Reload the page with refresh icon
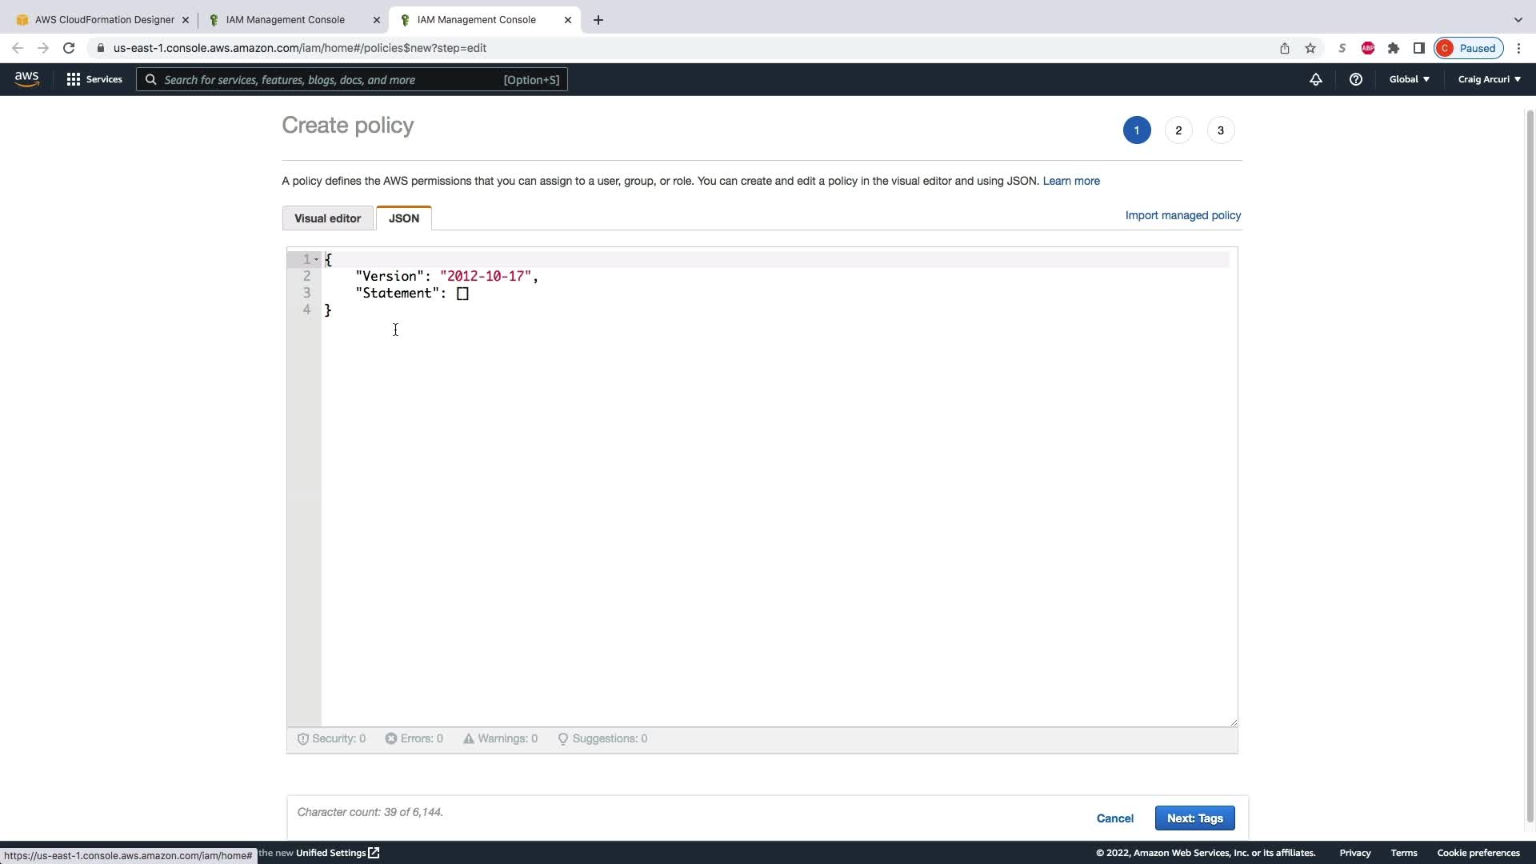 [x=69, y=48]
